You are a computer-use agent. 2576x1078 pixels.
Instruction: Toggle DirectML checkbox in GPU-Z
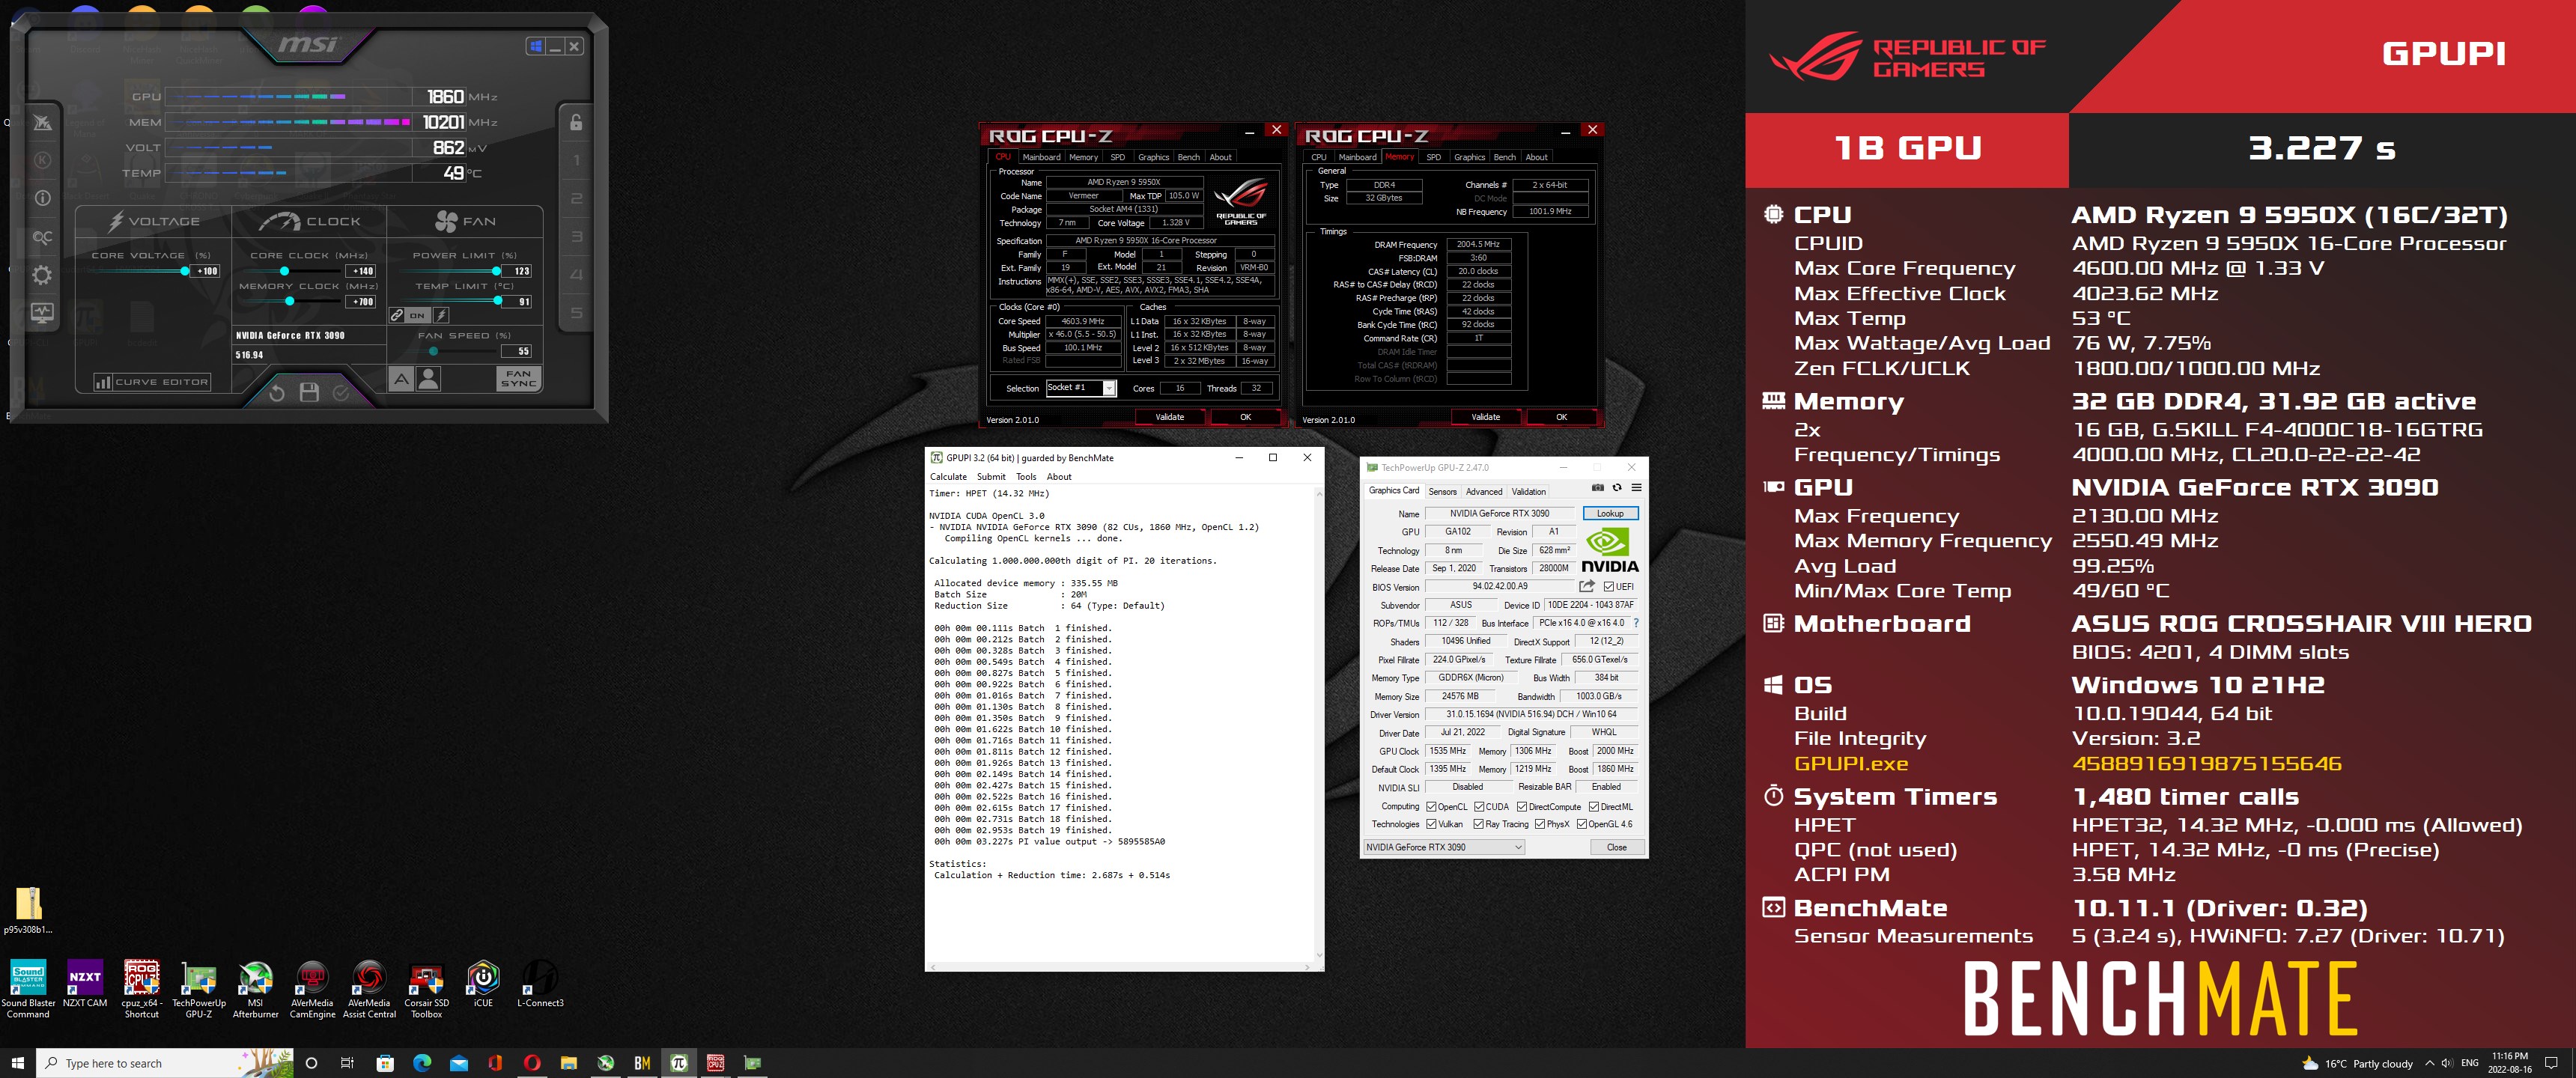1594,807
